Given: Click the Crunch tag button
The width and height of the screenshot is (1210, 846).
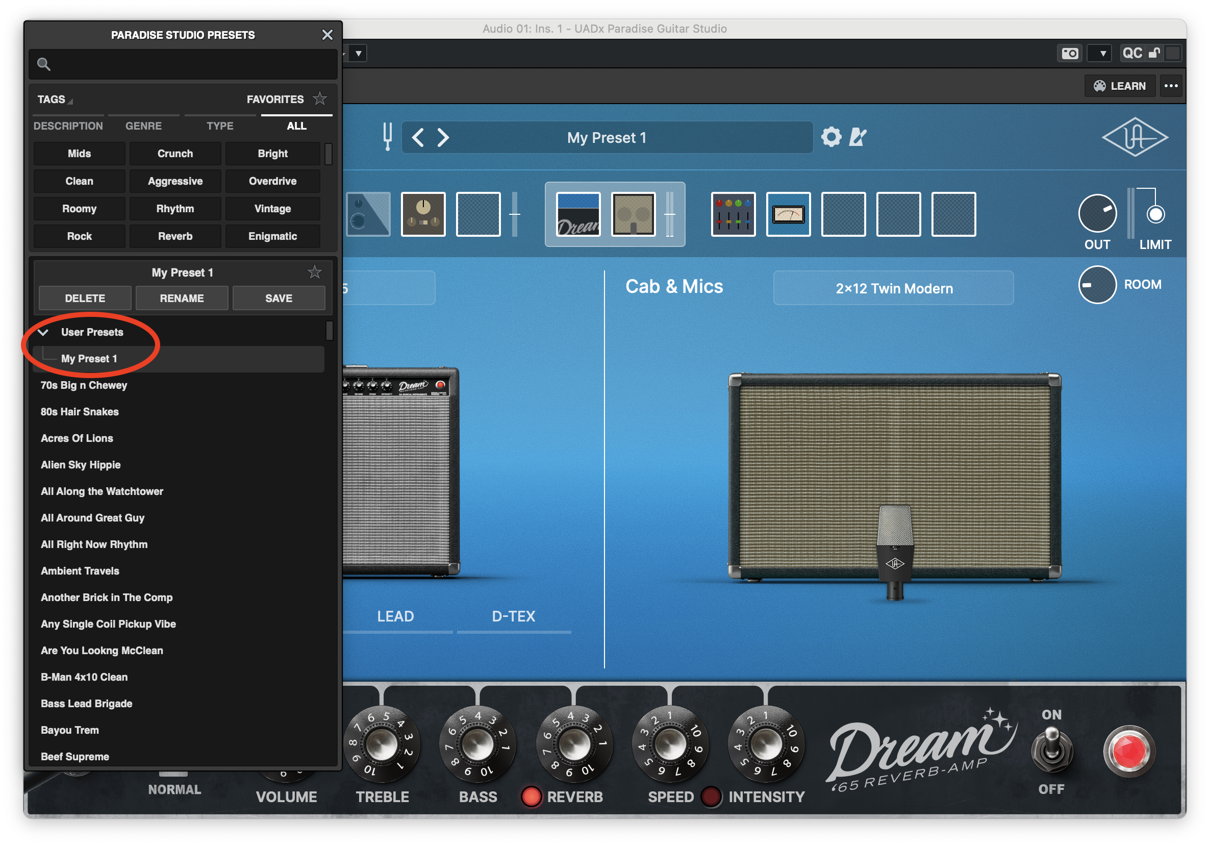Looking at the screenshot, I should coord(175,154).
